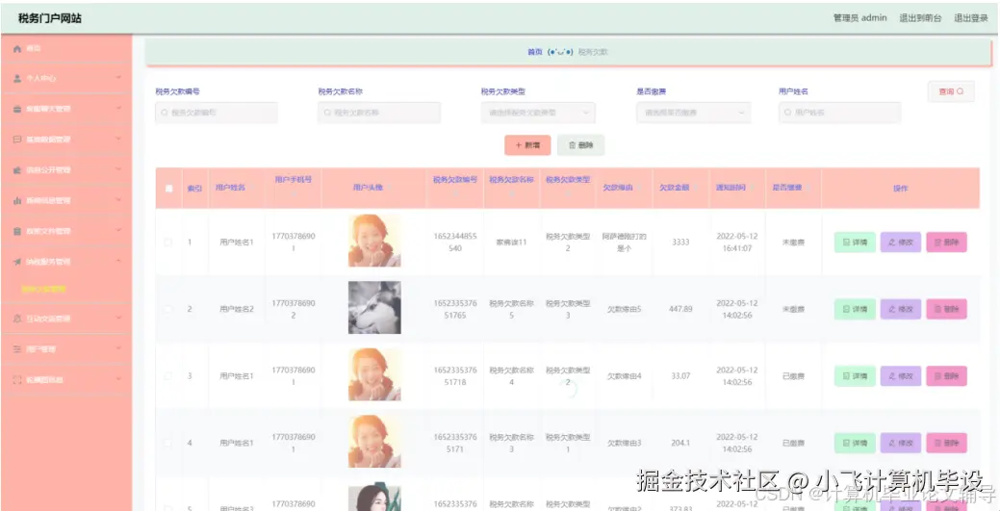This screenshot has width=1000, height=511.
Task: Click the avatar photo in row 1
Action: pyautogui.click(x=374, y=241)
